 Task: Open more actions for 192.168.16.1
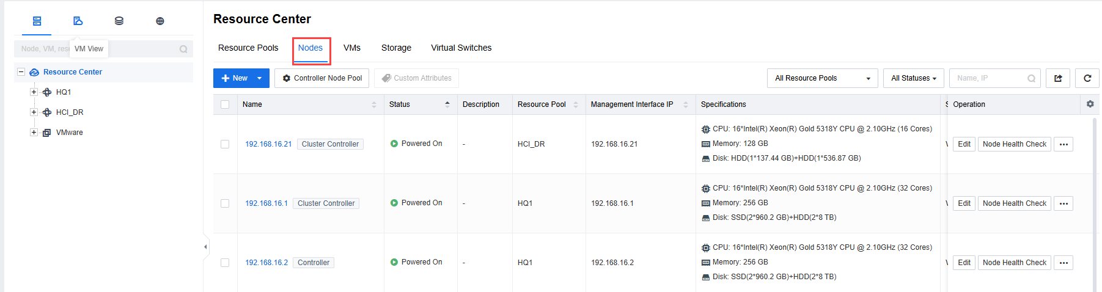coord(1063,203)
